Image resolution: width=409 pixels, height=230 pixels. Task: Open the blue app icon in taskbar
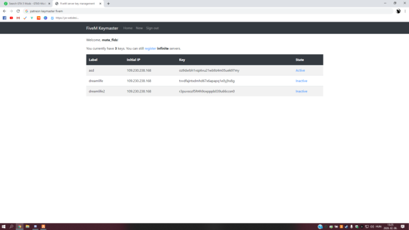click(x=35, y=227)
